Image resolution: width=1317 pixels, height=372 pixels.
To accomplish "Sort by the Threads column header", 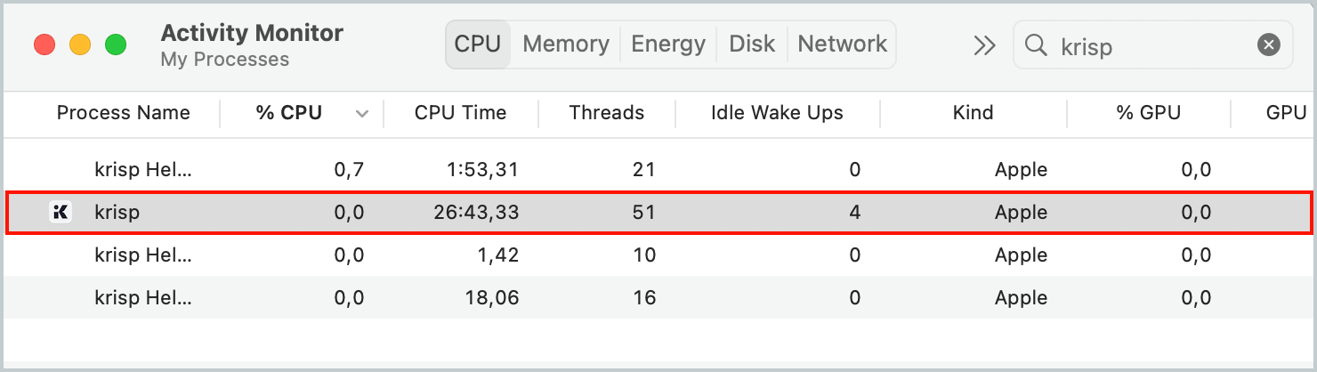I will coord(607,113).
